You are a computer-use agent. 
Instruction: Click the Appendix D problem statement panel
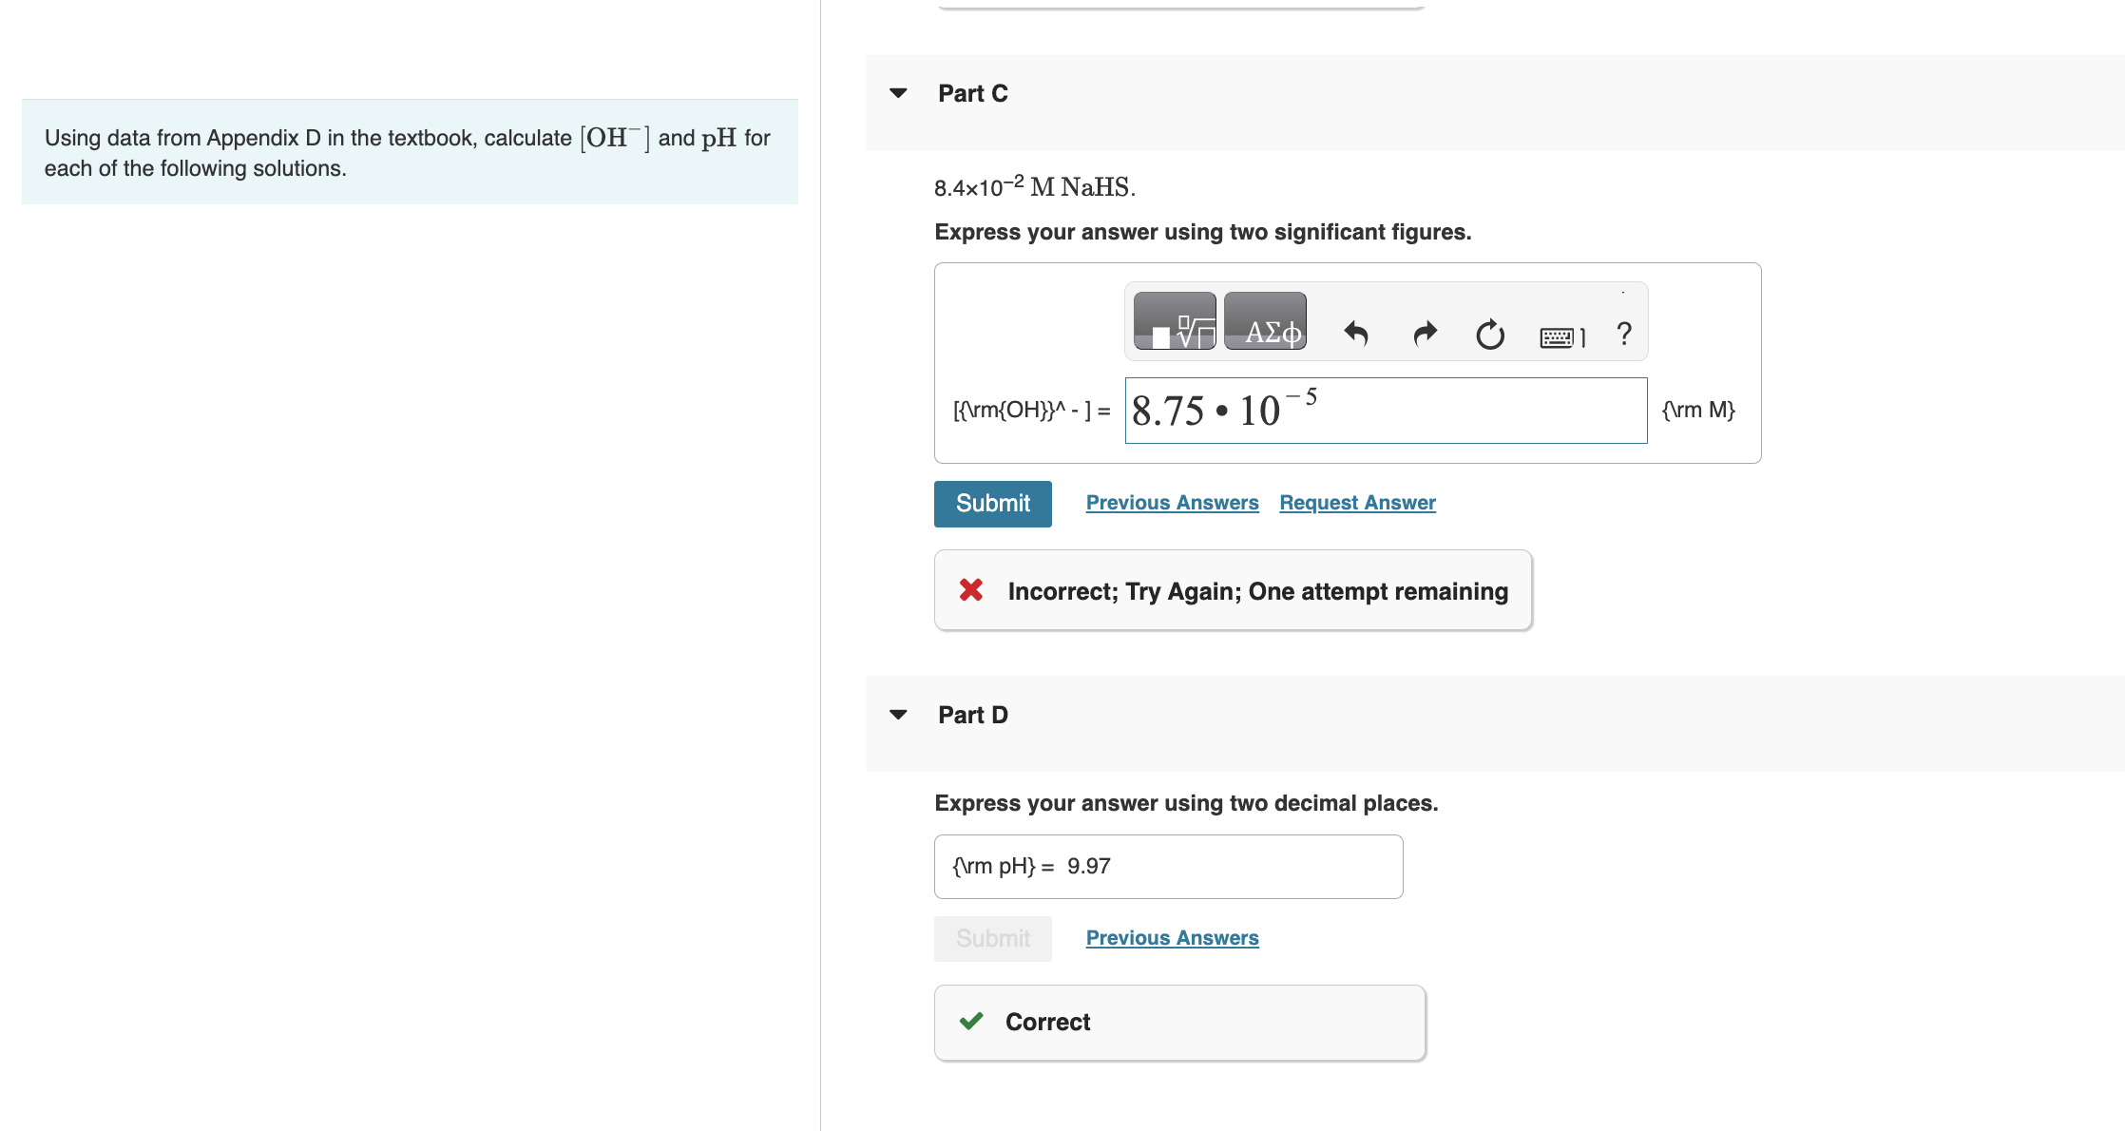point(409,151)
